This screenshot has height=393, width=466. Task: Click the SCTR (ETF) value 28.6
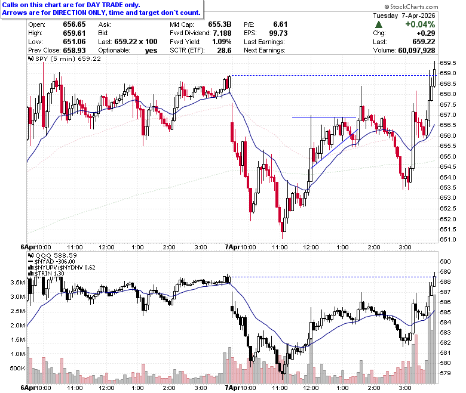pos(224,51)
